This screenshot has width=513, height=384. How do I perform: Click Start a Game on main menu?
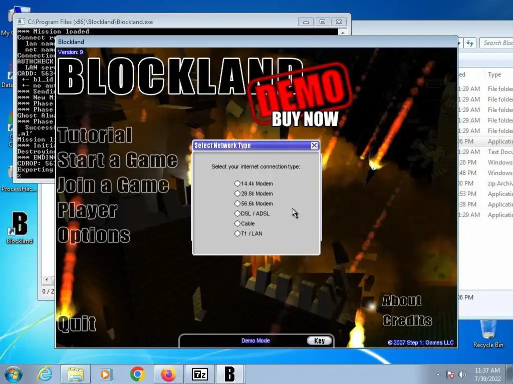click(x=117, y=160)
